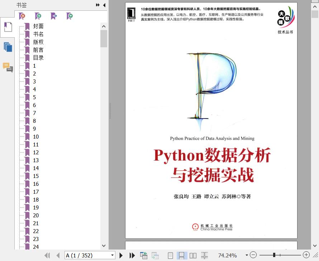
Task: Switch to two-page continuous layout
Action: (204, 255)
